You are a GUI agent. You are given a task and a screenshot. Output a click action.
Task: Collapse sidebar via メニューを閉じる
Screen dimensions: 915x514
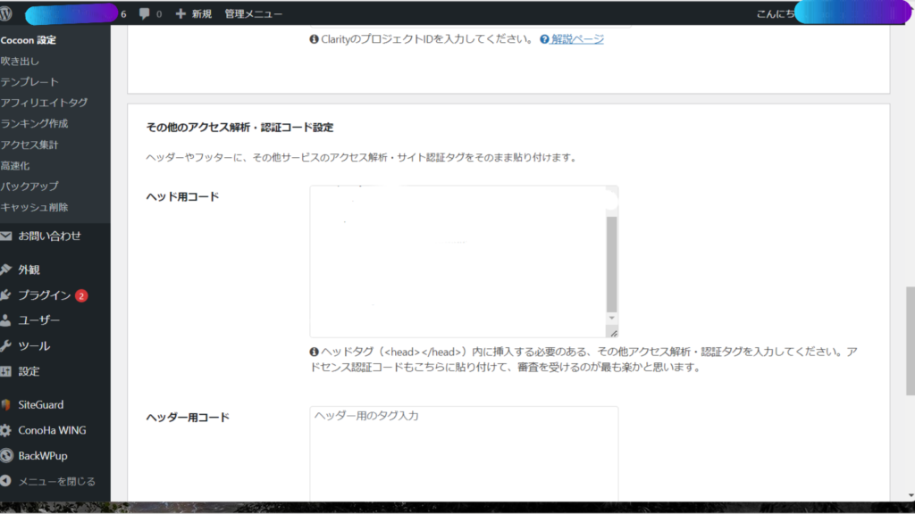click(56, 481)
